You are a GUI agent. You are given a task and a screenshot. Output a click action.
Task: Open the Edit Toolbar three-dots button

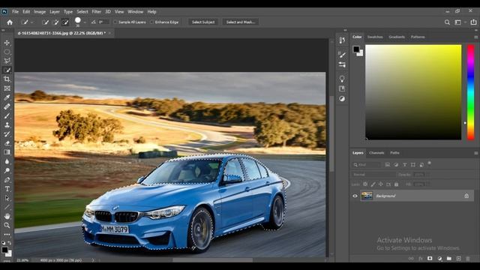click(7, 235)
